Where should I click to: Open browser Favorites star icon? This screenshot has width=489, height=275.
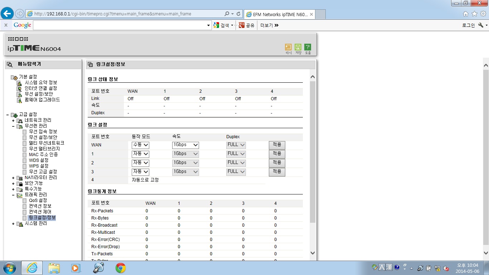(474, 14)
